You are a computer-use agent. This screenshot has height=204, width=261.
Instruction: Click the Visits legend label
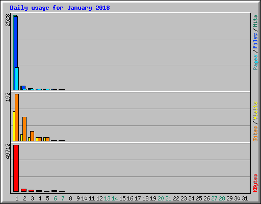[x=255, y=111]
